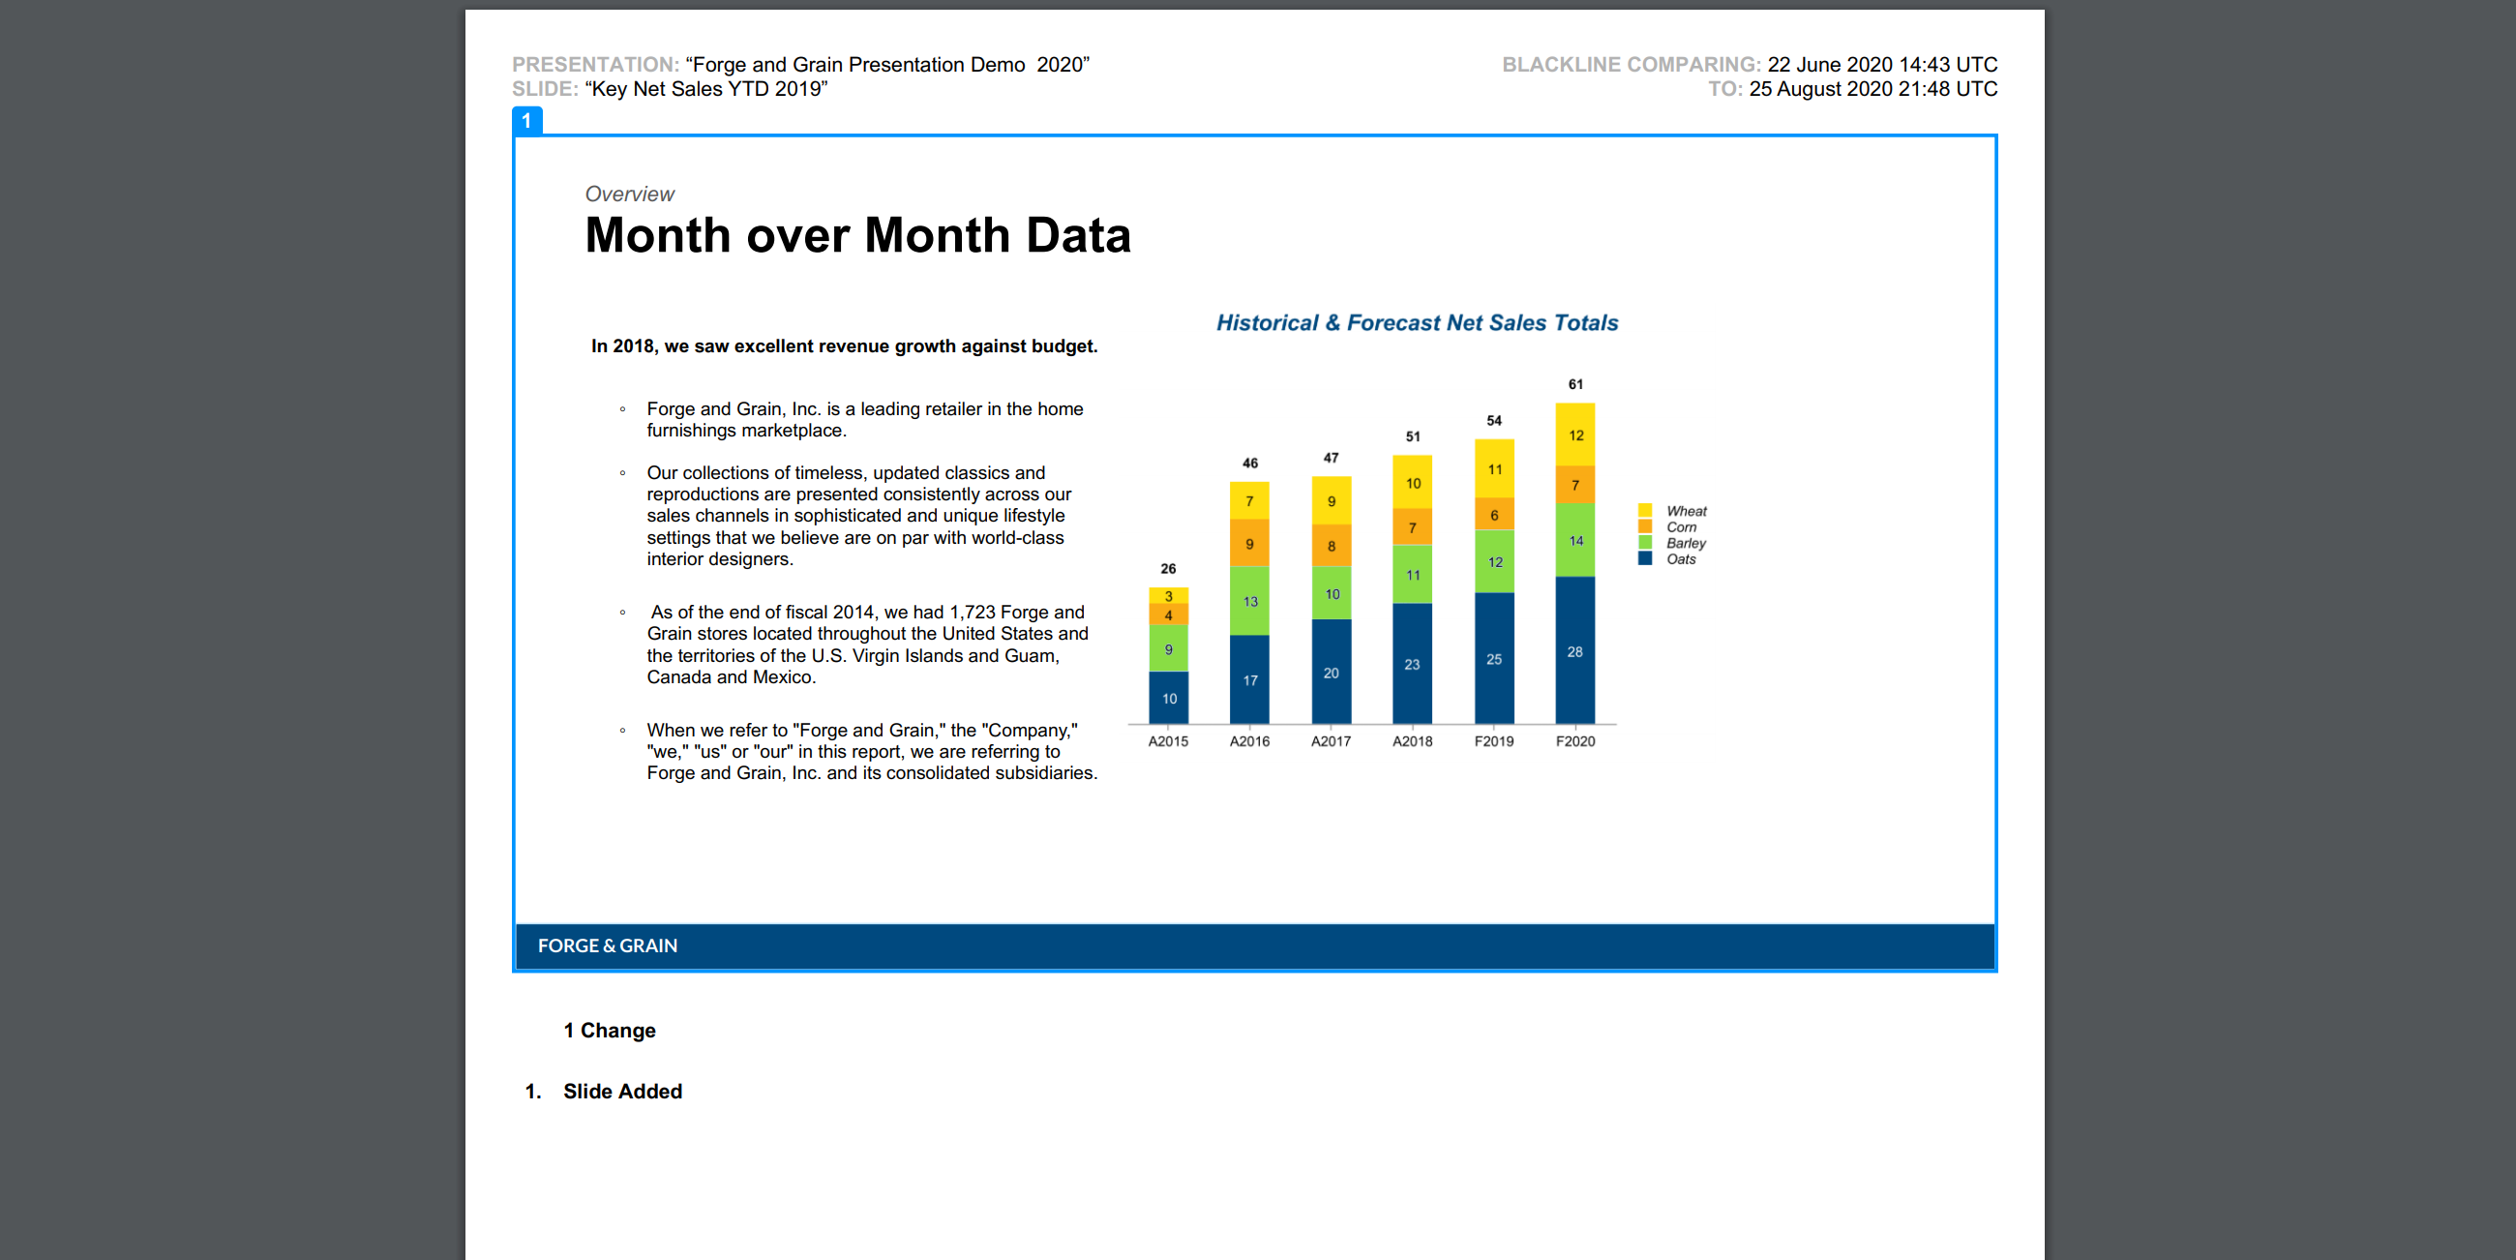Click the orange Corn legend swatch
Viewport: 2516px width, 1260px height.
[1645, 526]
